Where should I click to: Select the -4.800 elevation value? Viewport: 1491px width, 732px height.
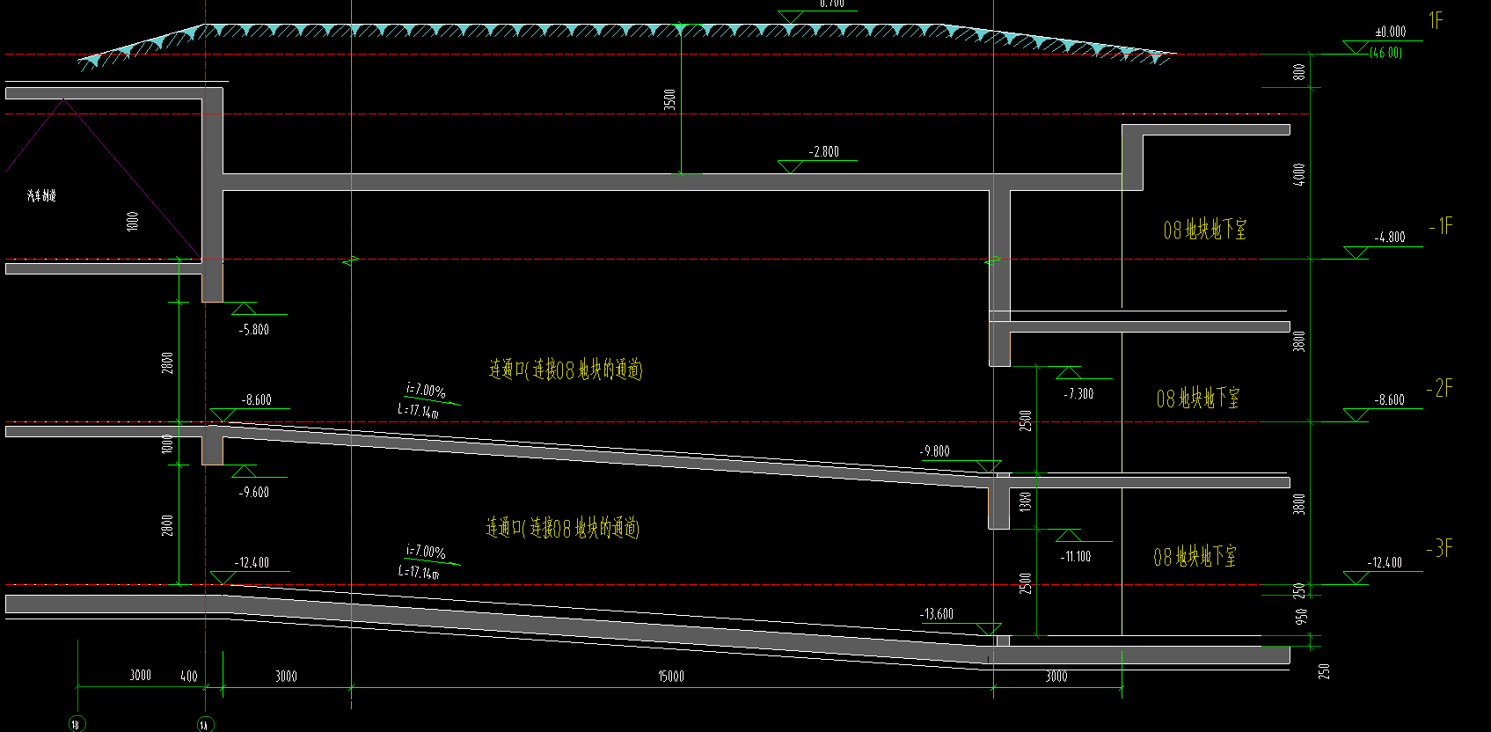pos(1390,238)
